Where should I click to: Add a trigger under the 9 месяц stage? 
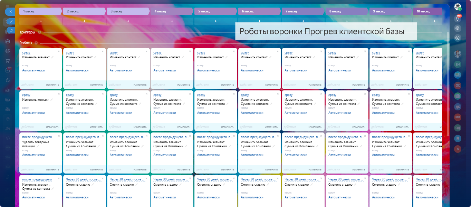point(391,21)
